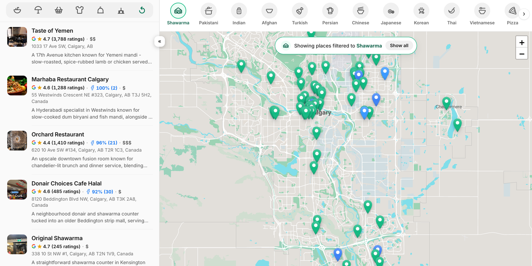
Task: Click address 8120 Beddington Blvd NW
Action: point(84,202)
